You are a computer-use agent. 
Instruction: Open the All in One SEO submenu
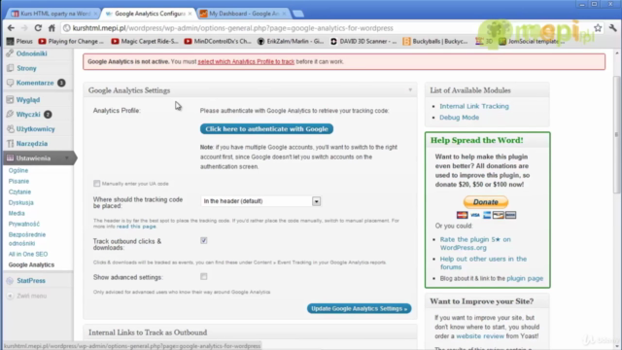[28, 254]
